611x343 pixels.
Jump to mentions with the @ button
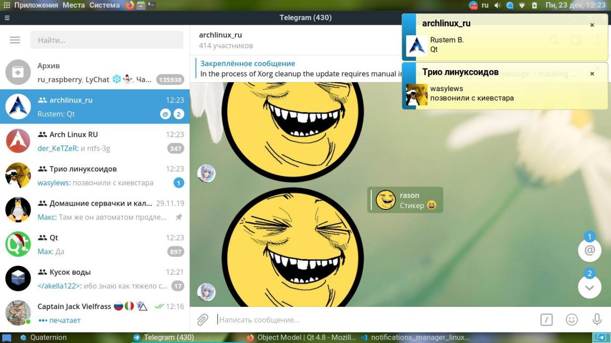pos(590,250)
